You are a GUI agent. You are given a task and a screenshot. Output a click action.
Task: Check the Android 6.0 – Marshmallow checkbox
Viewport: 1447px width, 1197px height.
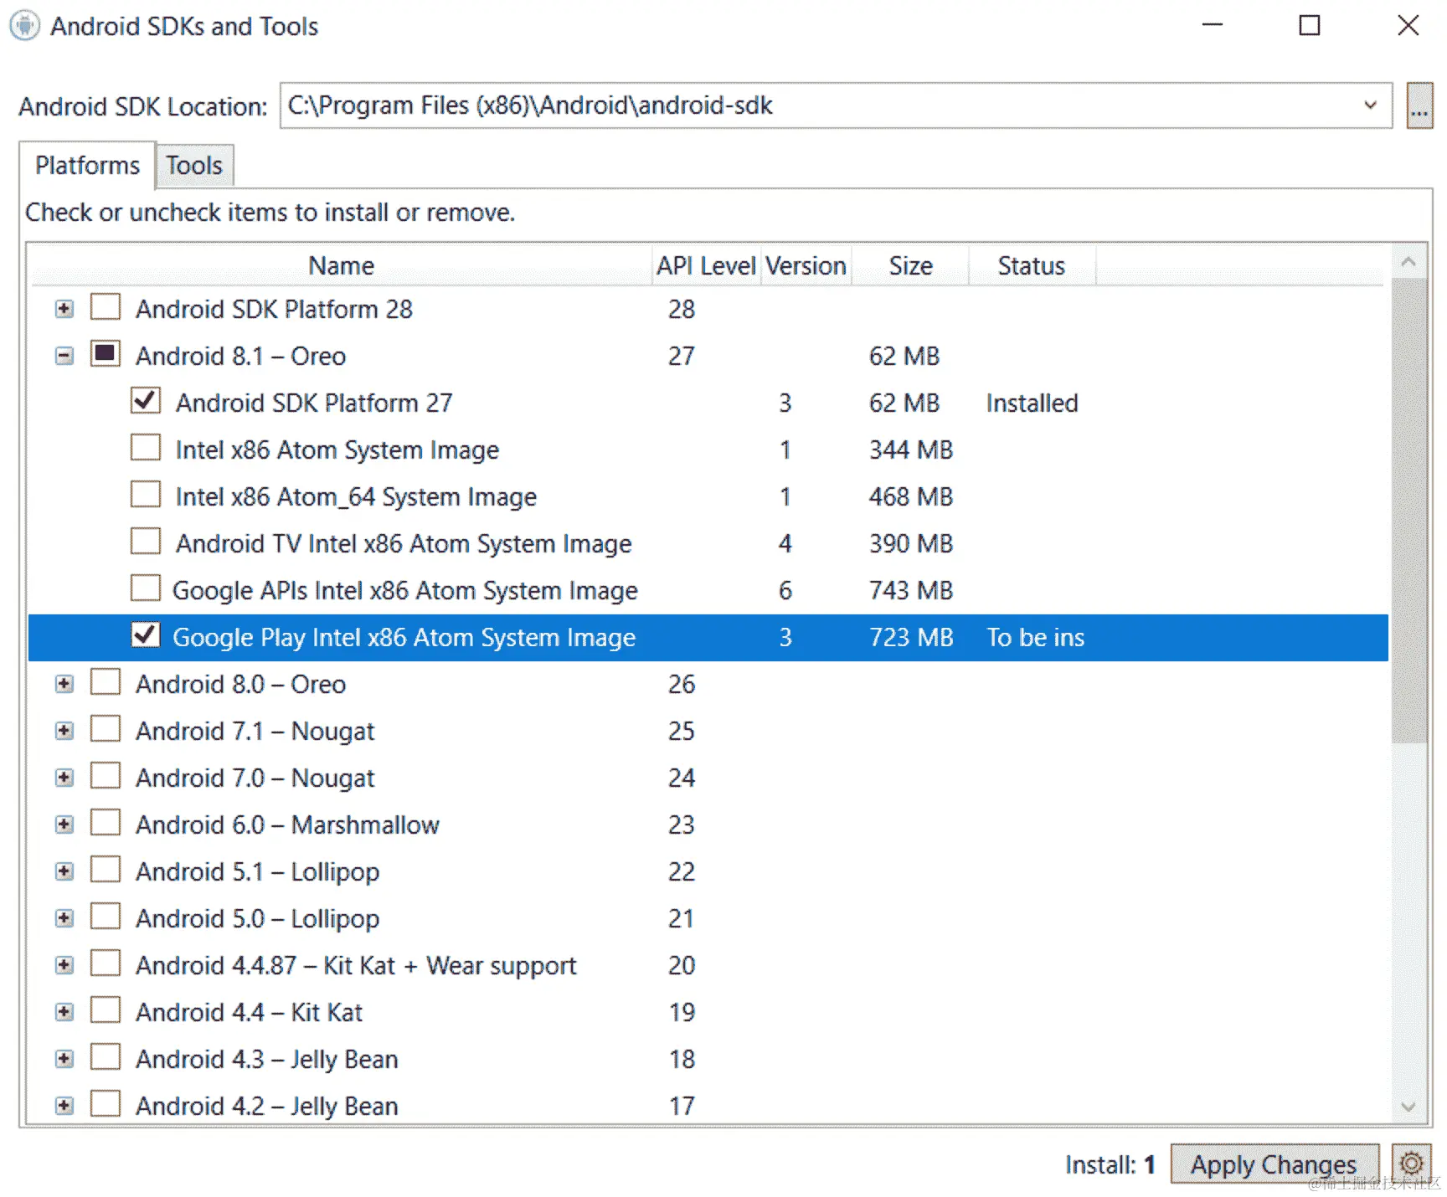coord(106,822)
